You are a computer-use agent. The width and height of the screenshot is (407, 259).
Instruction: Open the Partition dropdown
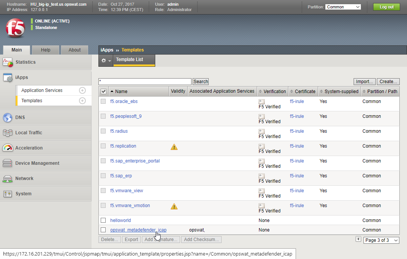point(343,7)
